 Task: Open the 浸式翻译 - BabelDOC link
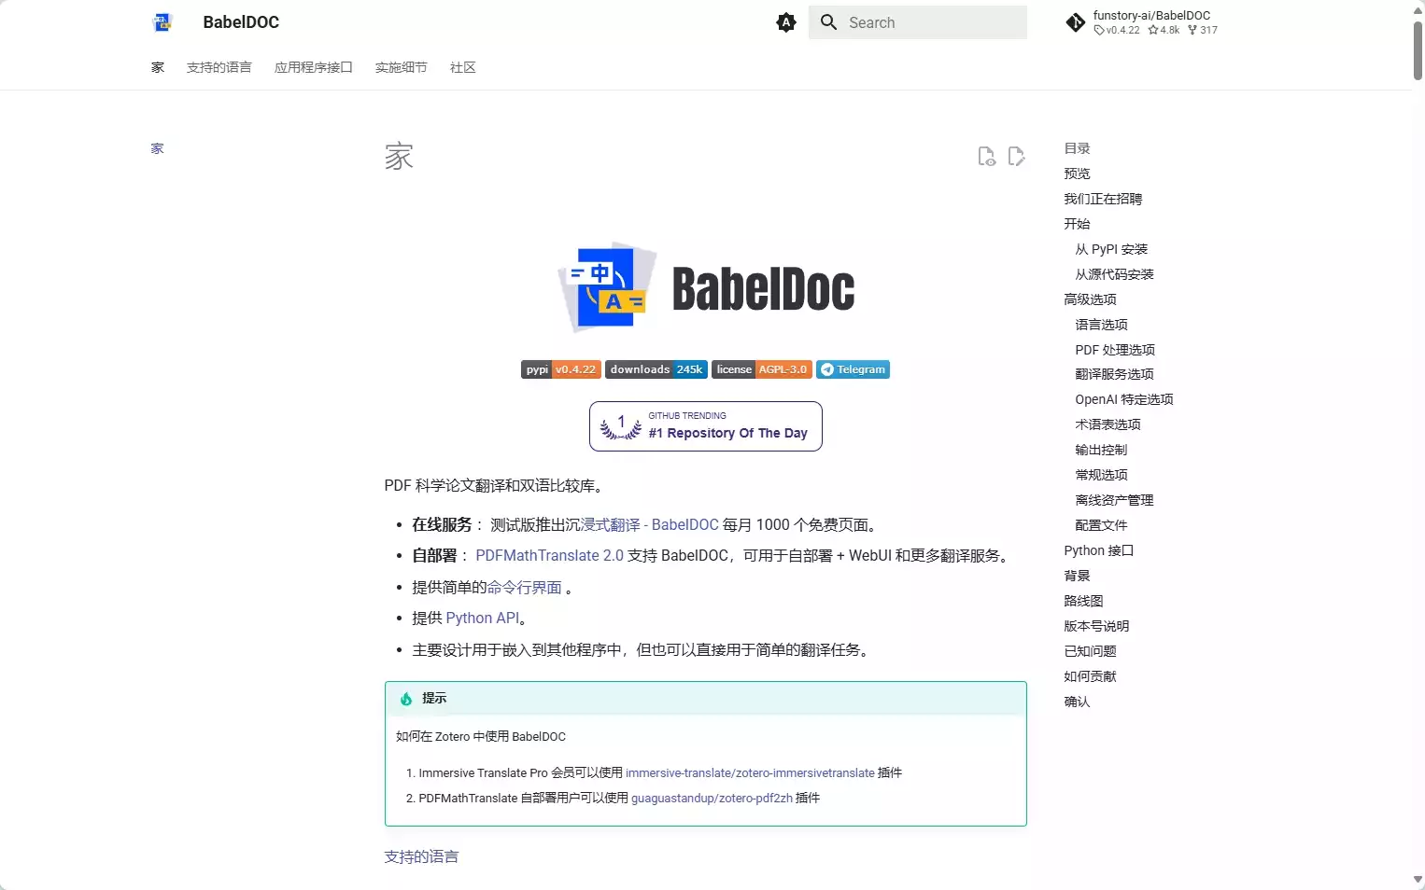pos(650,525)
